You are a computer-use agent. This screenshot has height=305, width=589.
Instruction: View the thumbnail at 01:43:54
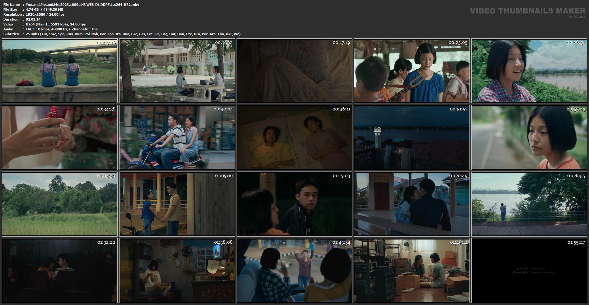(x=294, y=271)
